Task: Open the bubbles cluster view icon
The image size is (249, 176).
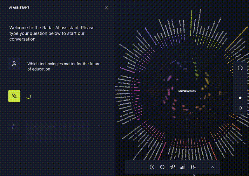Action: click(x=172, y=167)
